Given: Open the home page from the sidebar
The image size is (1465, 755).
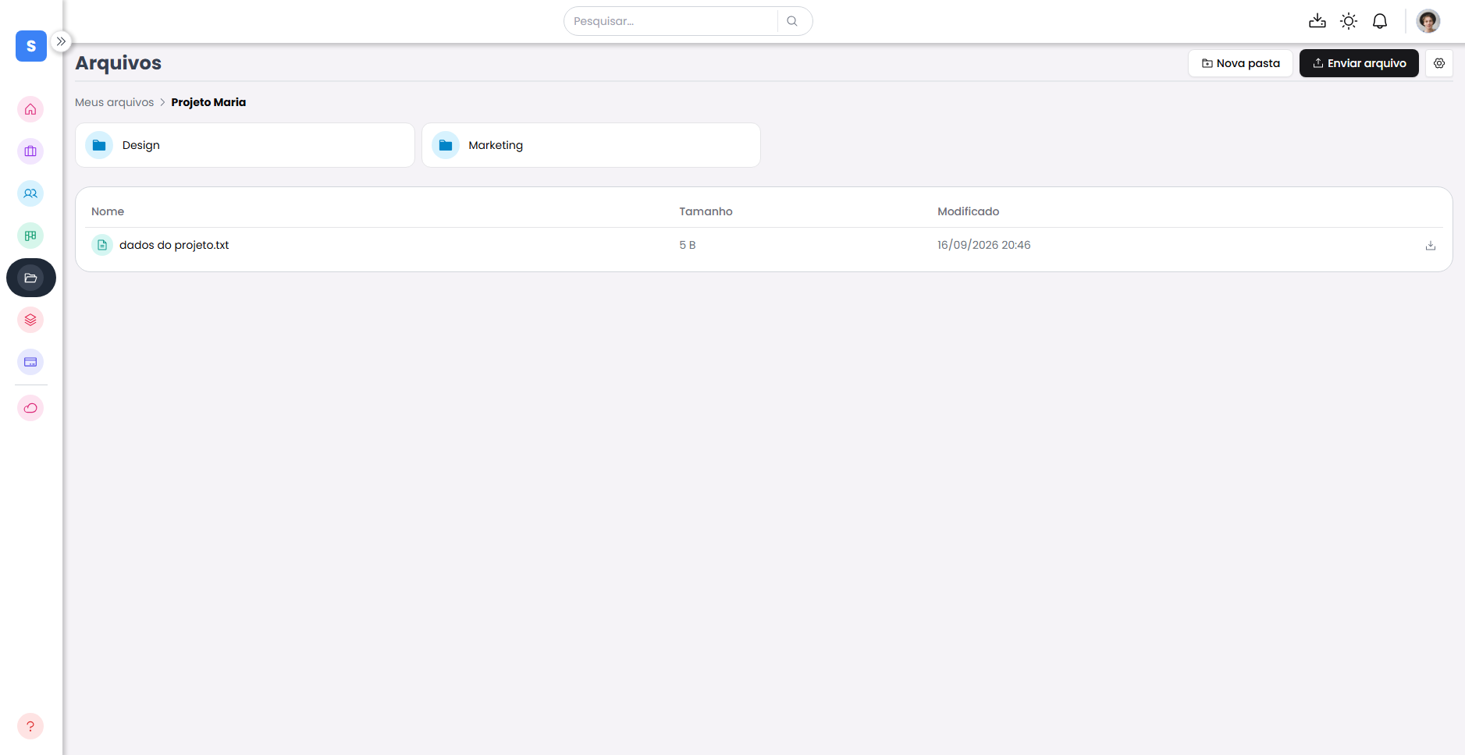Looking at the screenshot, I should coord(30,109).
